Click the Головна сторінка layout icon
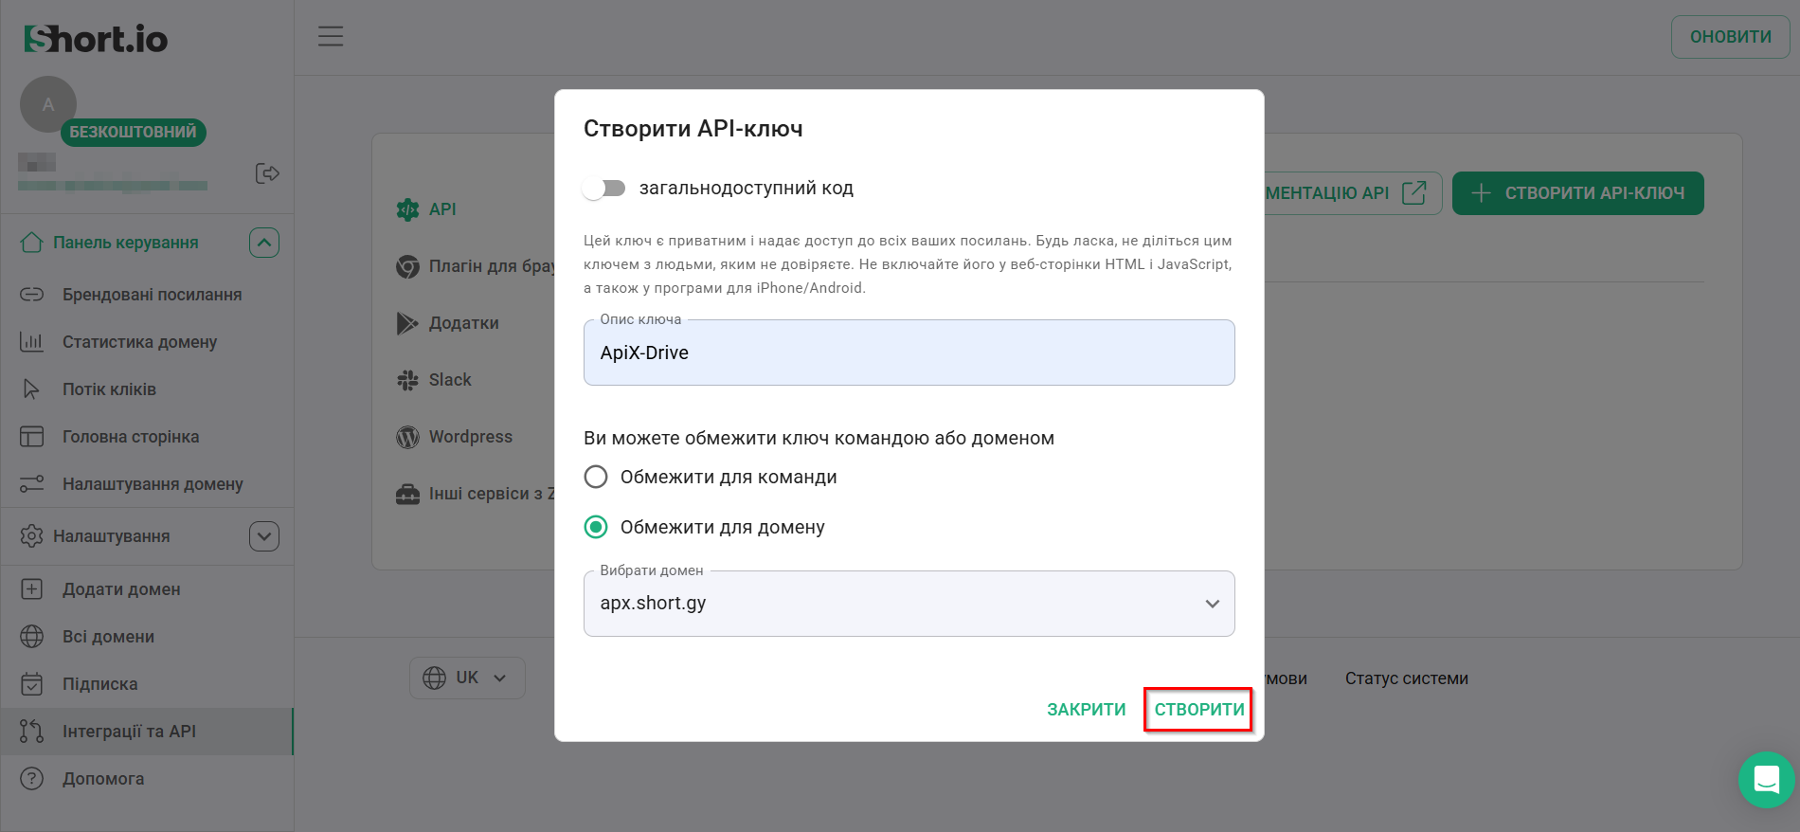The width and height of the screenshot is (1800, 832). tap(31, 437)
